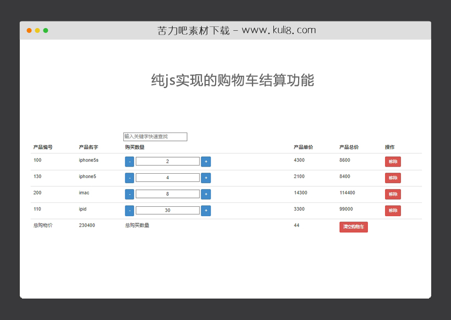The height and width of the screenshot is (320, 451).
Task: Decrease iphone5 quantity with minus button
Action: click(x=129, y=178)
